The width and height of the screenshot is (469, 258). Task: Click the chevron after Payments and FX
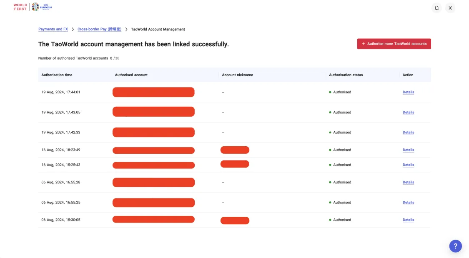point(73,29)
